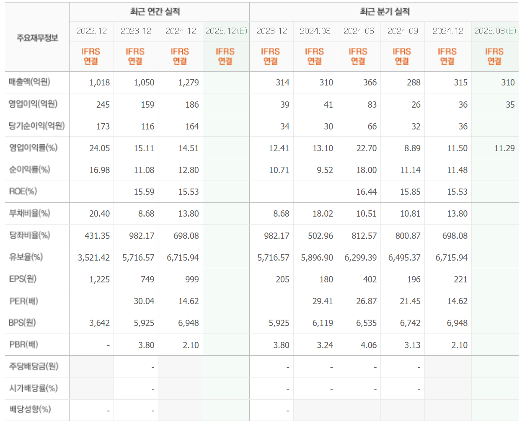Click the 30.04 PER value
This screenshot has width=522, height=424.
click(x=144, y=301)
